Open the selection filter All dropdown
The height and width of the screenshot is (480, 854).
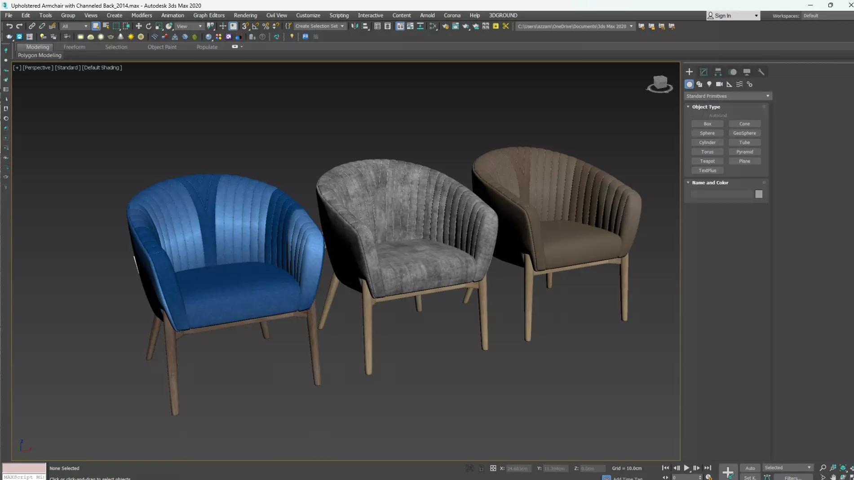pos(75,26)
